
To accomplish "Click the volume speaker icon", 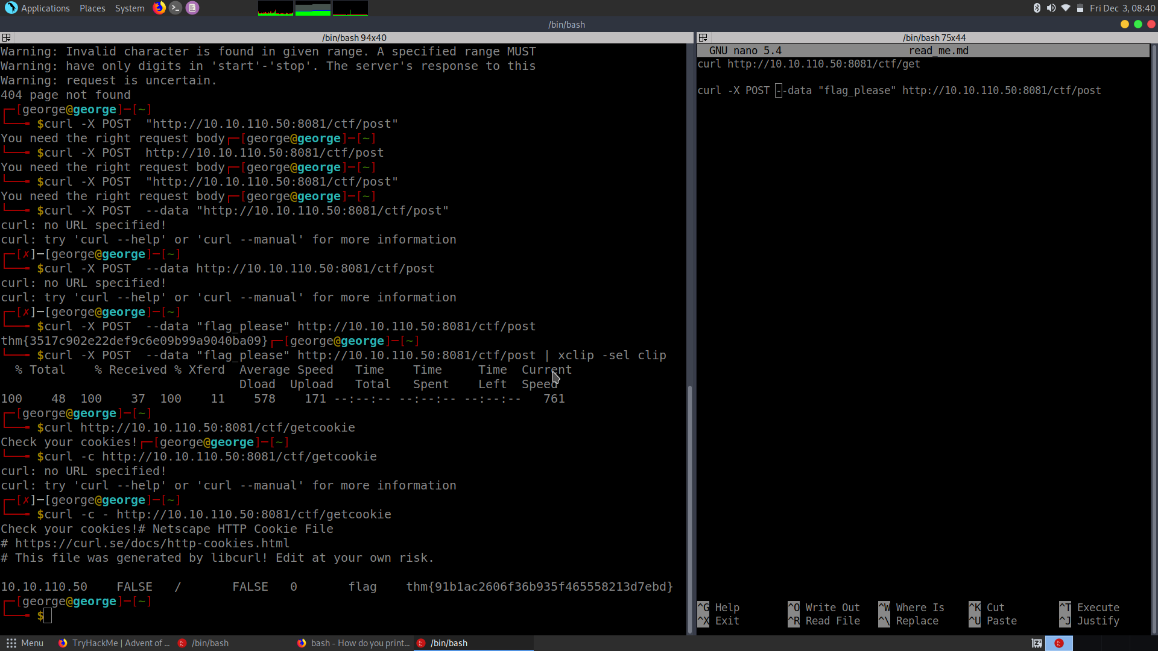I will click(1051, 8).
